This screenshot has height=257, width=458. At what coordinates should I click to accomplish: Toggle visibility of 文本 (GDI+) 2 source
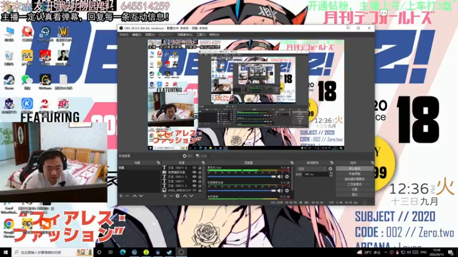194,186
